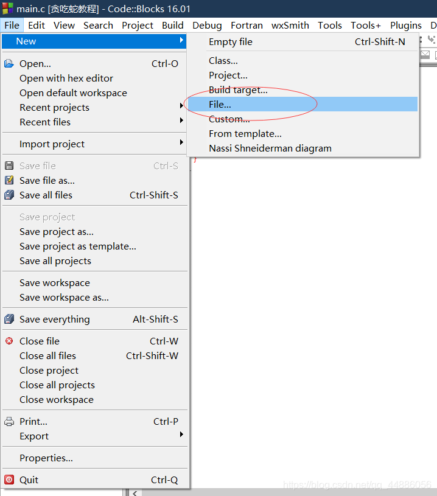
Task: Choose From template... in New submenu
Action: pos(303,133)
